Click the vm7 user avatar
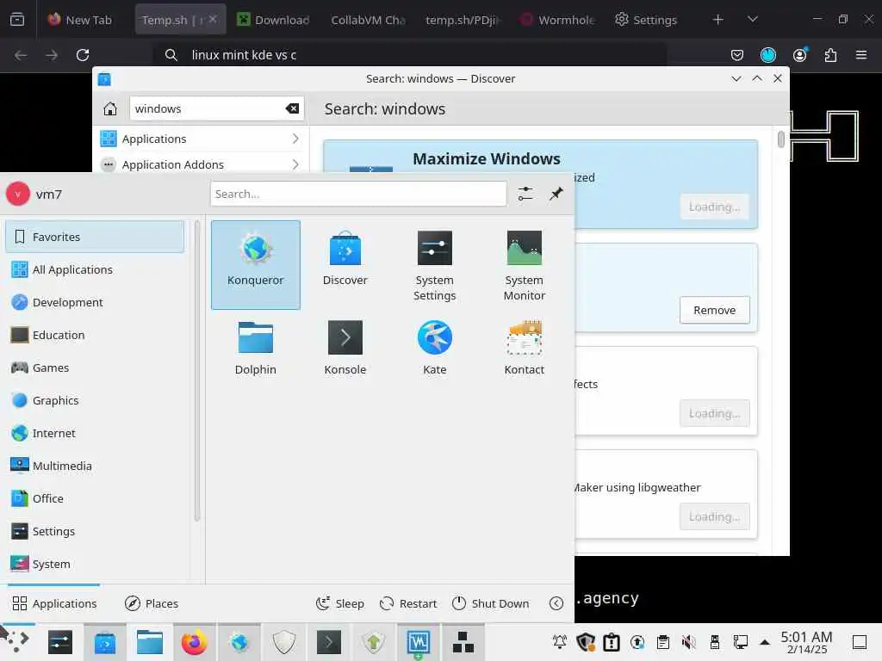The width and height of the screenshot is (882, 661). click(18, 194)
